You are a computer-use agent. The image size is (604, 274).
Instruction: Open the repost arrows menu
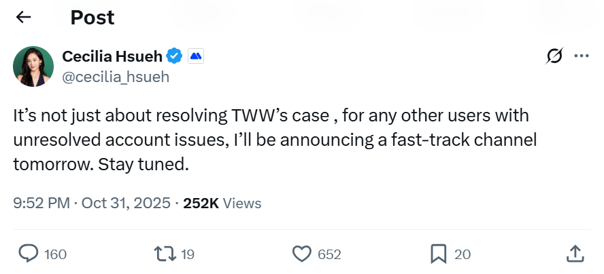[163, 254]
